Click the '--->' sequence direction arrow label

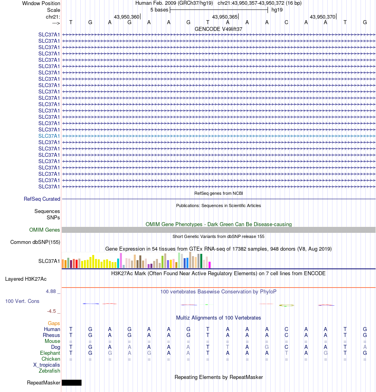coord(56,23)
